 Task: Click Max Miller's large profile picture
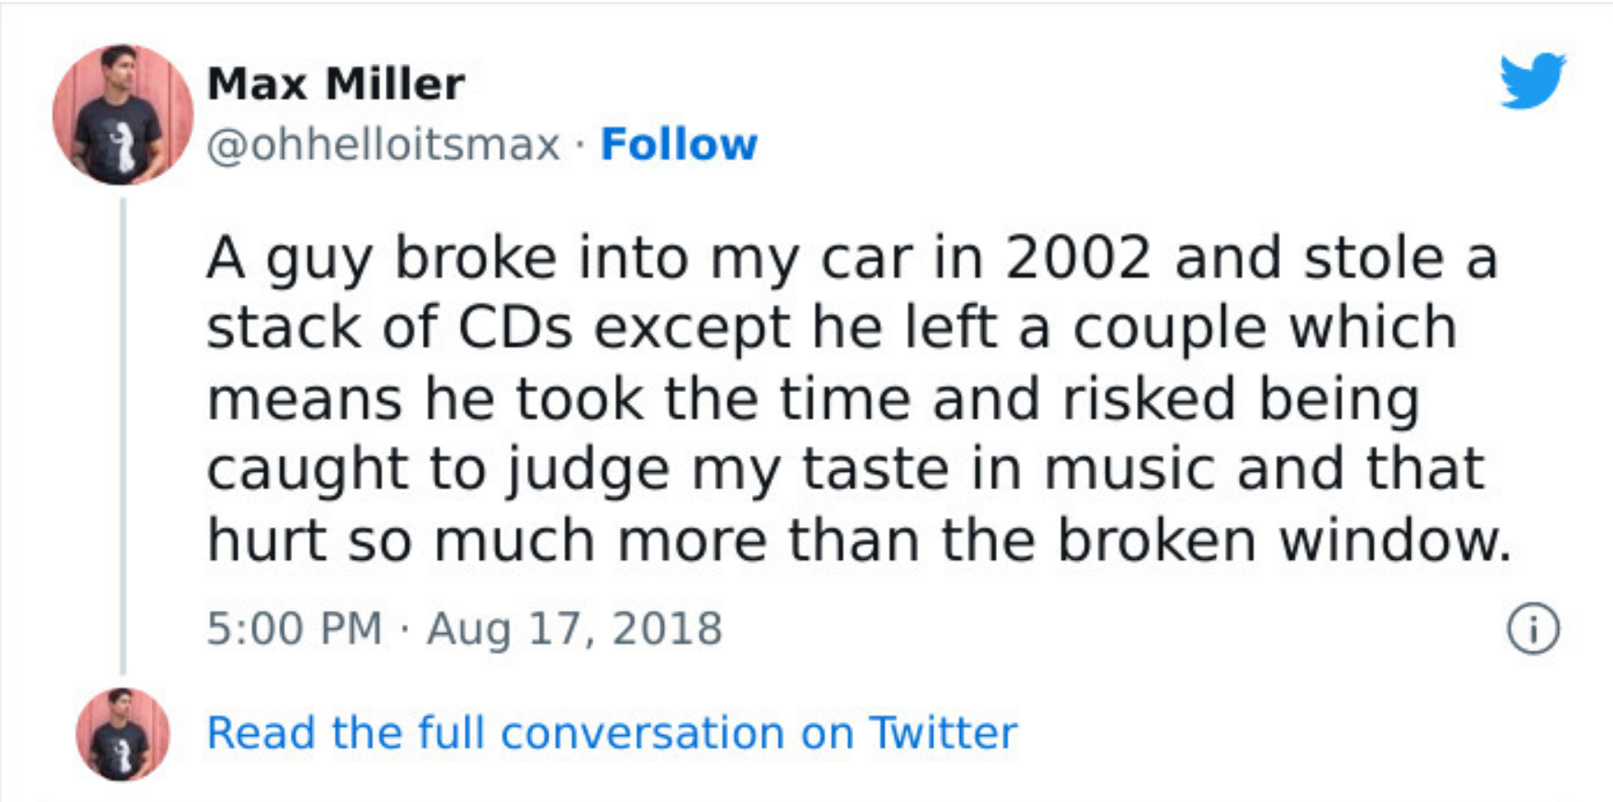pos(122,114)
